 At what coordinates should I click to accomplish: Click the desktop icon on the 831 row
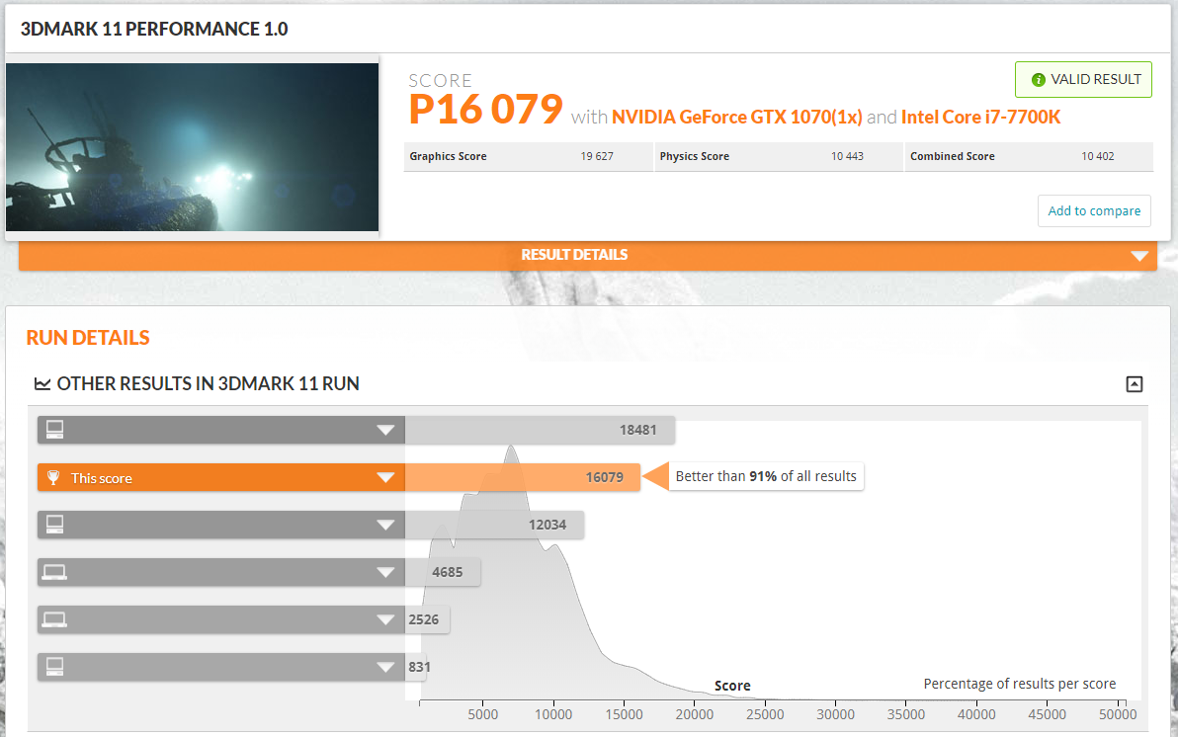click(x=54, y=667)
